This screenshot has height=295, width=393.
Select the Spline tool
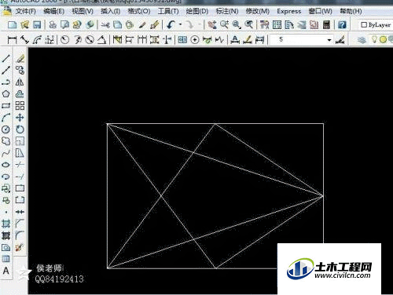(x=6, y=153)
